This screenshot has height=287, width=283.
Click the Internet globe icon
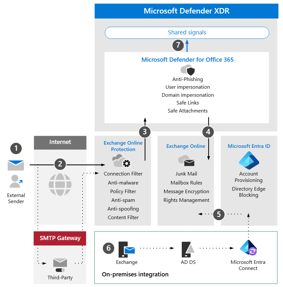click(x=60, y=185)
